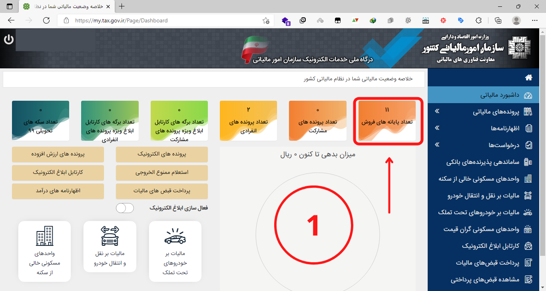Switch to the خلاصه وضعیت مالیاتی browser tab
546x291 pixels.
pyautogui.click(x=66, y=6)
